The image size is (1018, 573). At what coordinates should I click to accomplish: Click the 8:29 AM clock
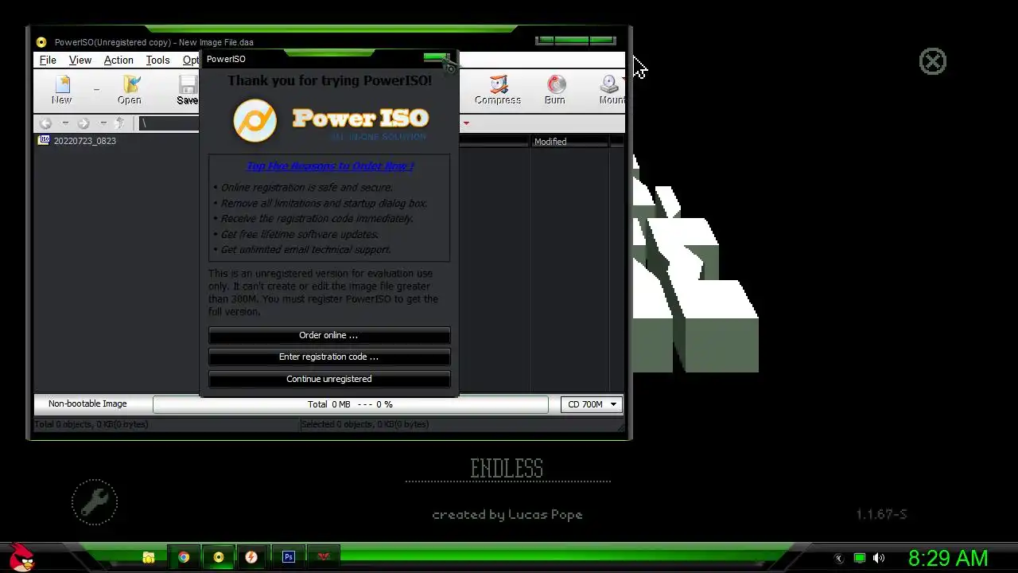948,559
